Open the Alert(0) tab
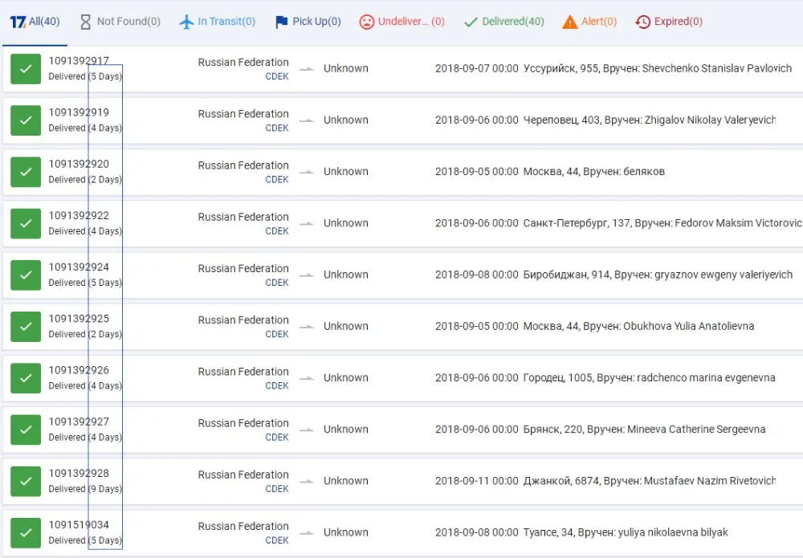 [589, 22]
